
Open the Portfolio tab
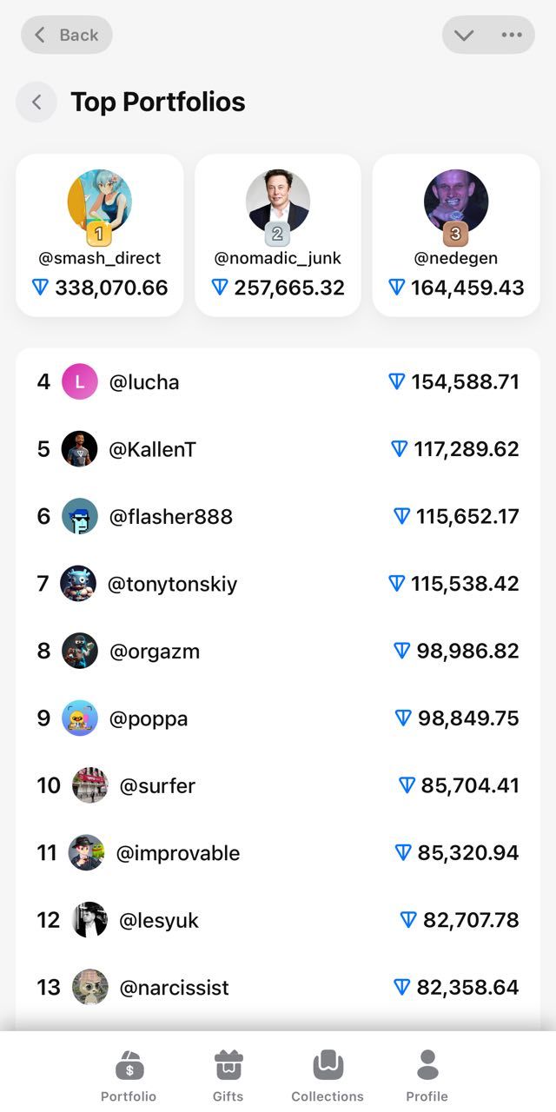pos(129,1075)
